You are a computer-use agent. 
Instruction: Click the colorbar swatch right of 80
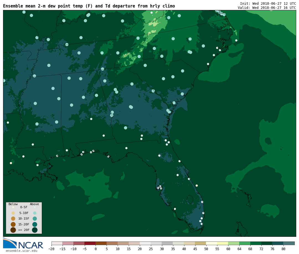289,243
